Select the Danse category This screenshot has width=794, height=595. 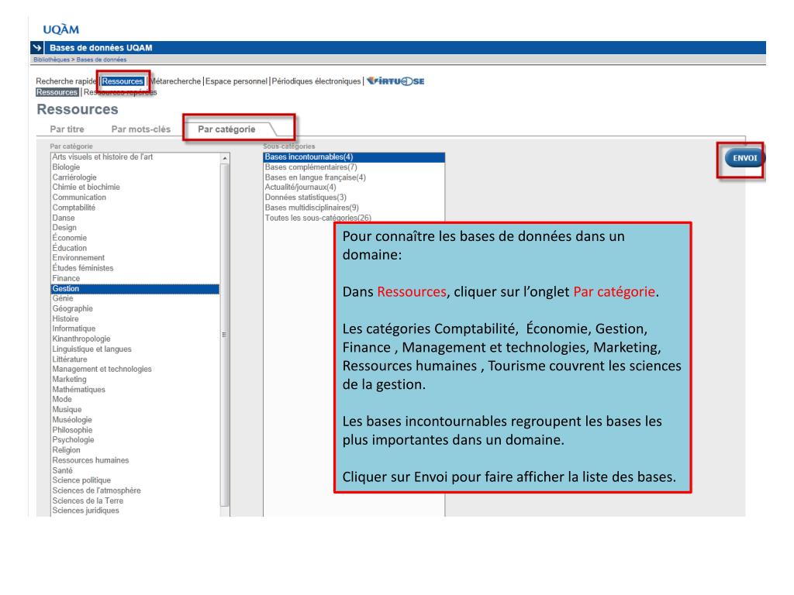coord(135,218)
